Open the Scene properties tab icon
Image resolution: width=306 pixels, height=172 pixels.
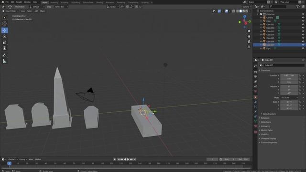[255, 86]
